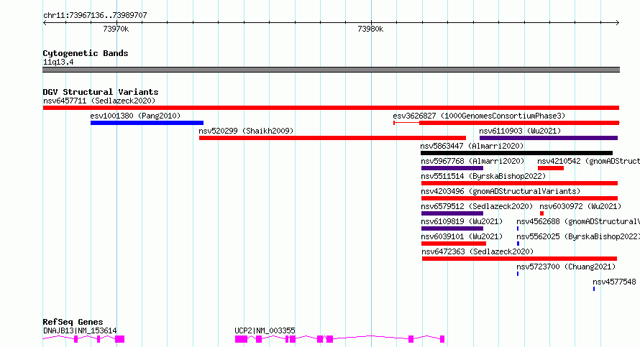
Task: Click nsv6472363 (Sedlazeck2020) label
Action: [x=477, y=251]
